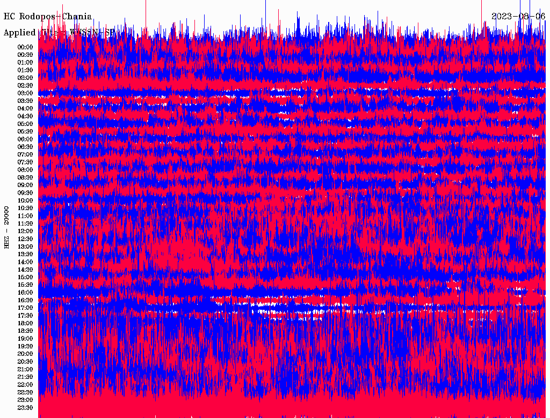
Task: Choose the 09:30 time label
Action: point(25,193)
